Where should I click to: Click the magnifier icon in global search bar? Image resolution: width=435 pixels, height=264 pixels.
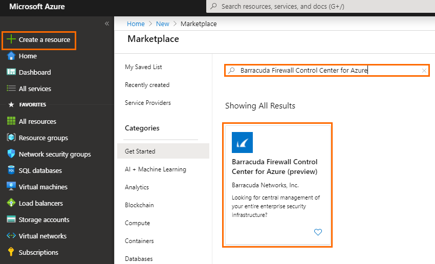[213, 6]
